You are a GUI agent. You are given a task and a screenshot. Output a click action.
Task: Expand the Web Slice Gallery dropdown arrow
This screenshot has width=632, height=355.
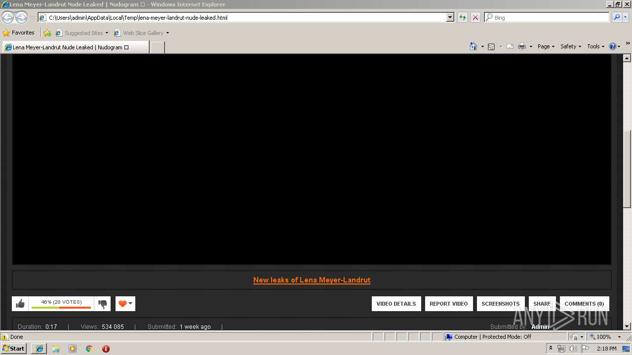(167, 33)
